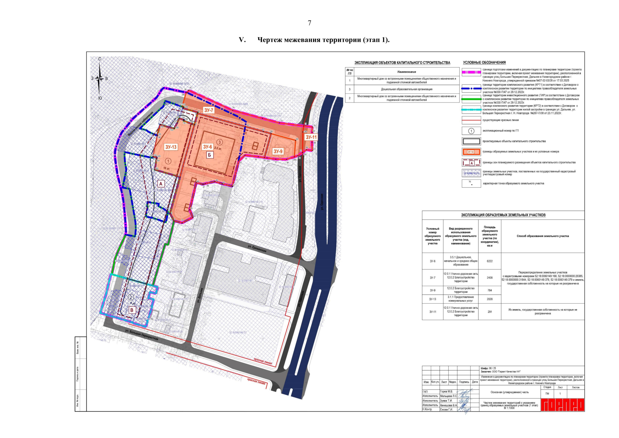Click the north arrow compass symbol
This screenshot has width=619, height=438.
[99, 78]
